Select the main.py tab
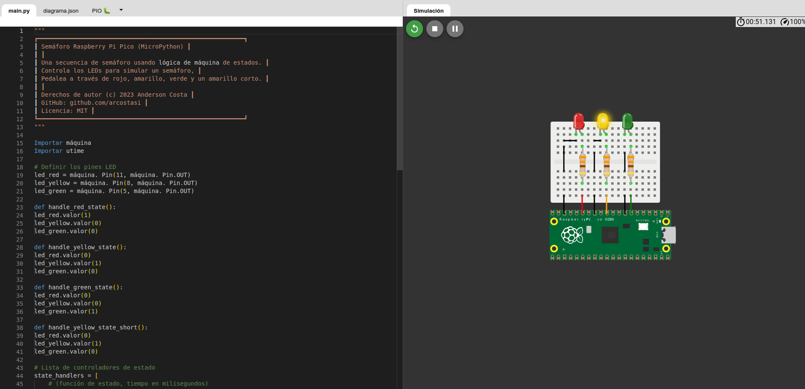 coord(19,11)
